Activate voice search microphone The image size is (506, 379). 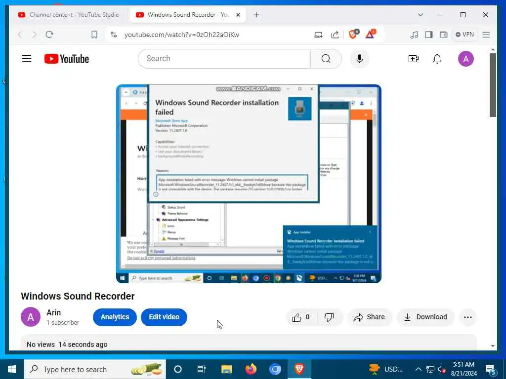[360, 59]
